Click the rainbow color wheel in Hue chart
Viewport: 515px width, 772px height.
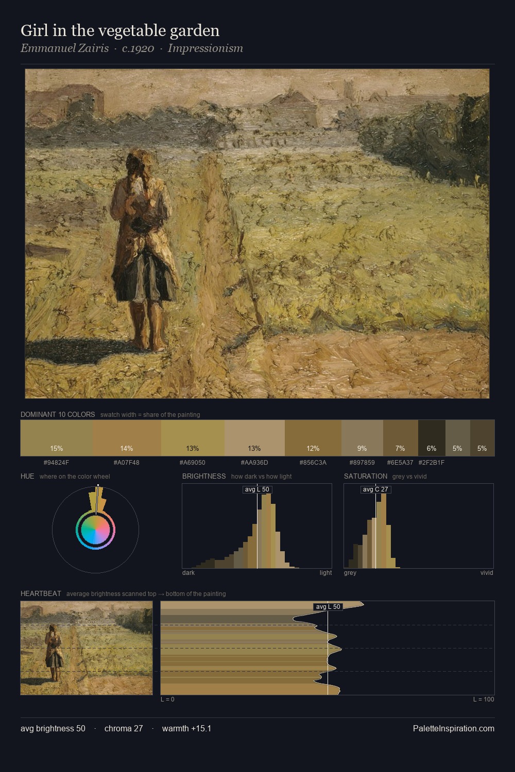click(x=95, y=531)
